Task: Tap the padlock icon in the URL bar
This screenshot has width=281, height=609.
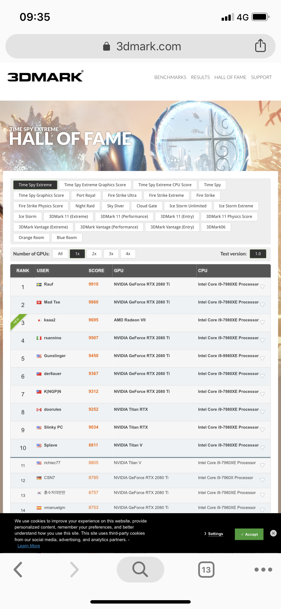Action: [107, 46]
